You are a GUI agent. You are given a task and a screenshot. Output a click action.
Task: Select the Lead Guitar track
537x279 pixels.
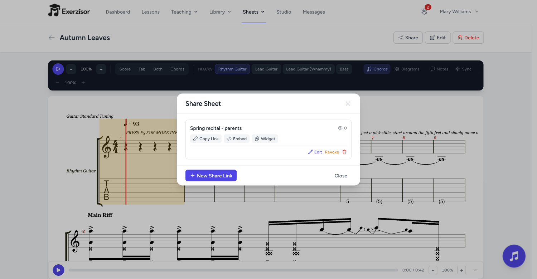[x=266, y=69]
